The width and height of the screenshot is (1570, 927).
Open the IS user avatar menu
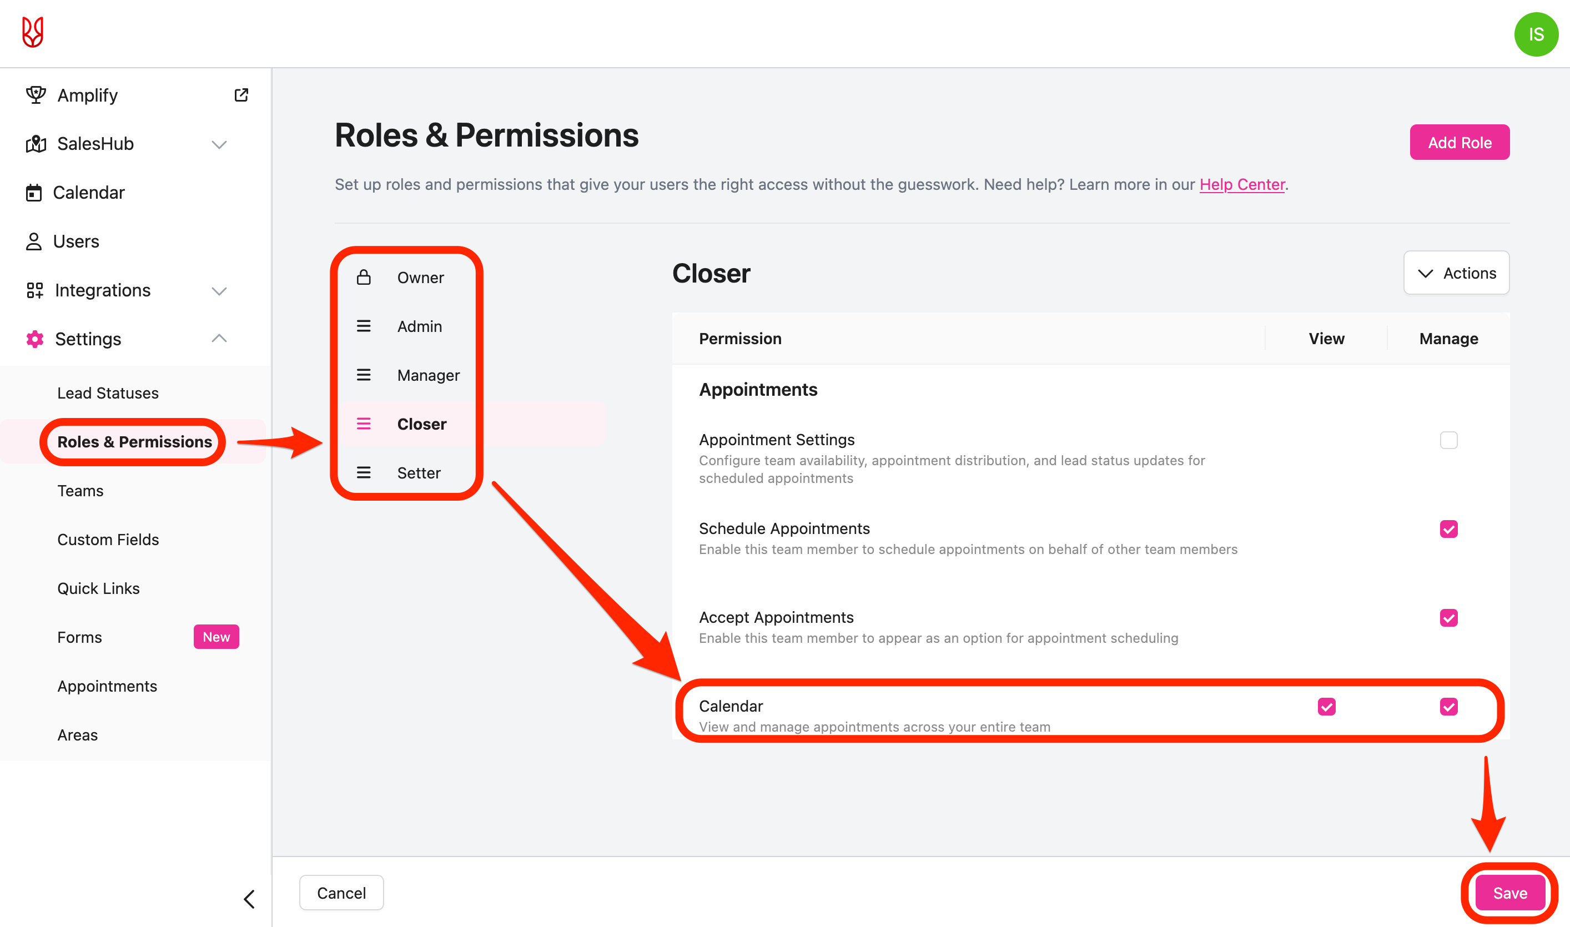pos(1536,35)
